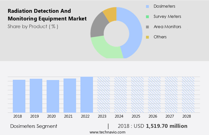Screen dimensions: 209x135
Task: Click the gray Area Monitors legend swatch
Action: [147, 27]
